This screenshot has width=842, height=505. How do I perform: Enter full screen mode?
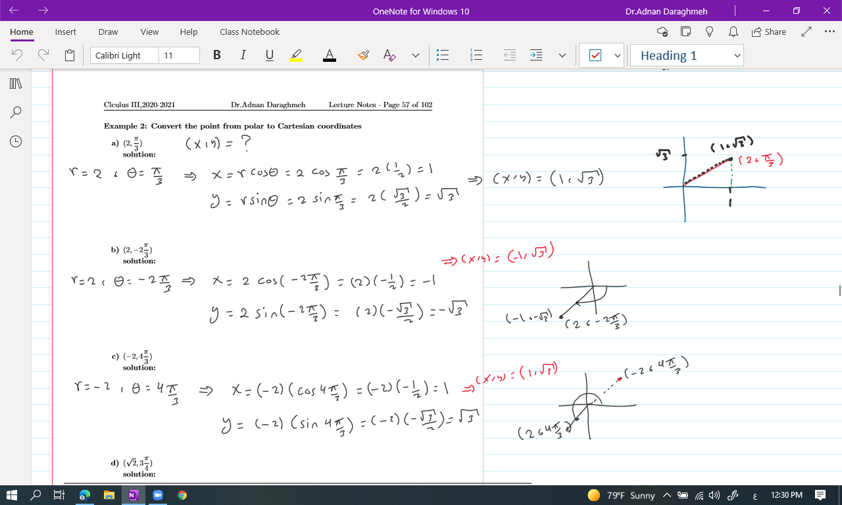807,32
